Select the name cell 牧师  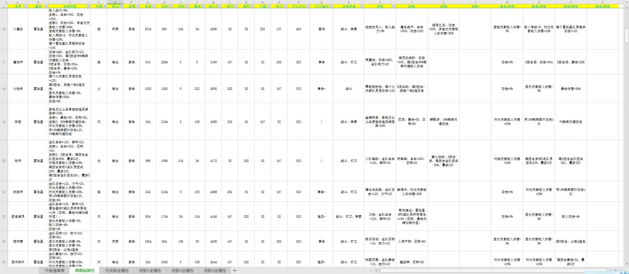click(18, 161)
